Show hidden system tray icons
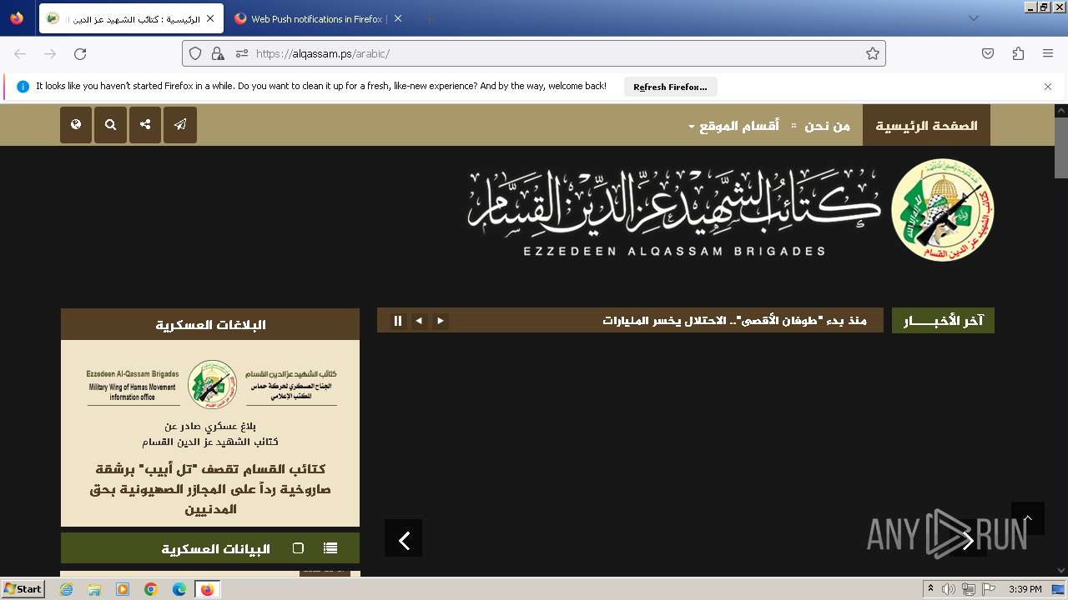Image resolution: width=1068 pixels, height=600 pixels. click(930, 589)
